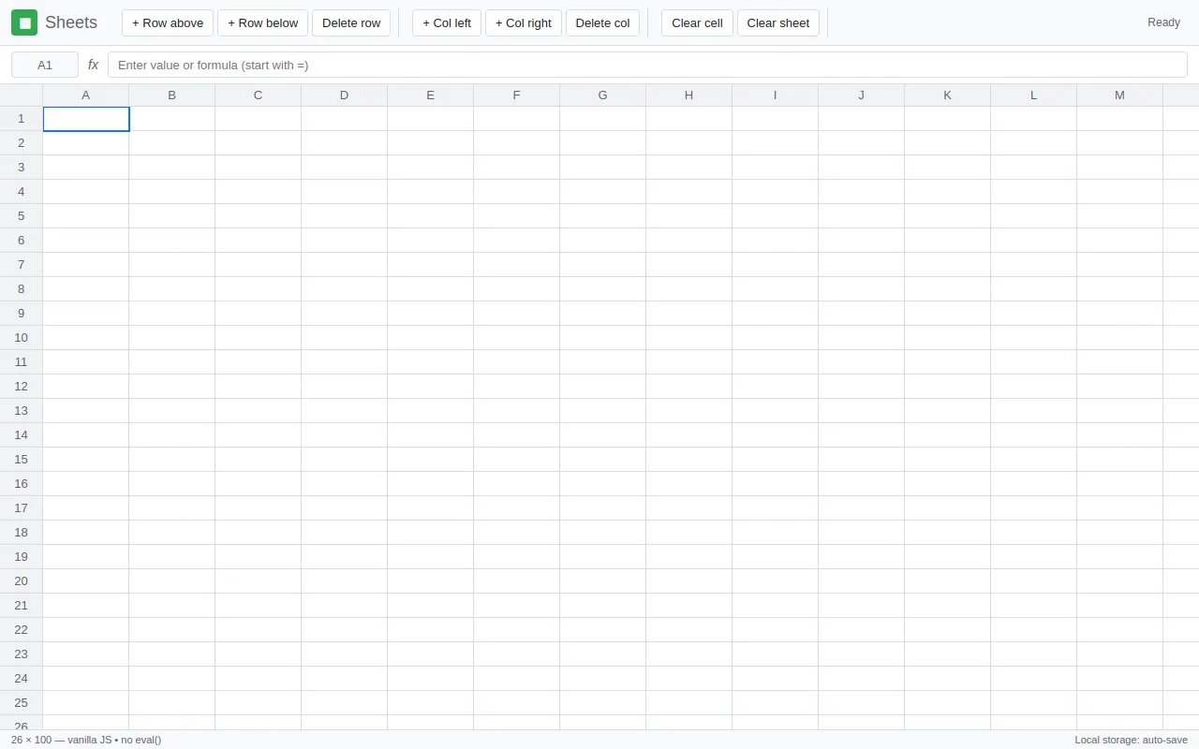Select row 9 header
This screenshot has height=749, width=1199.
[22, 314]
